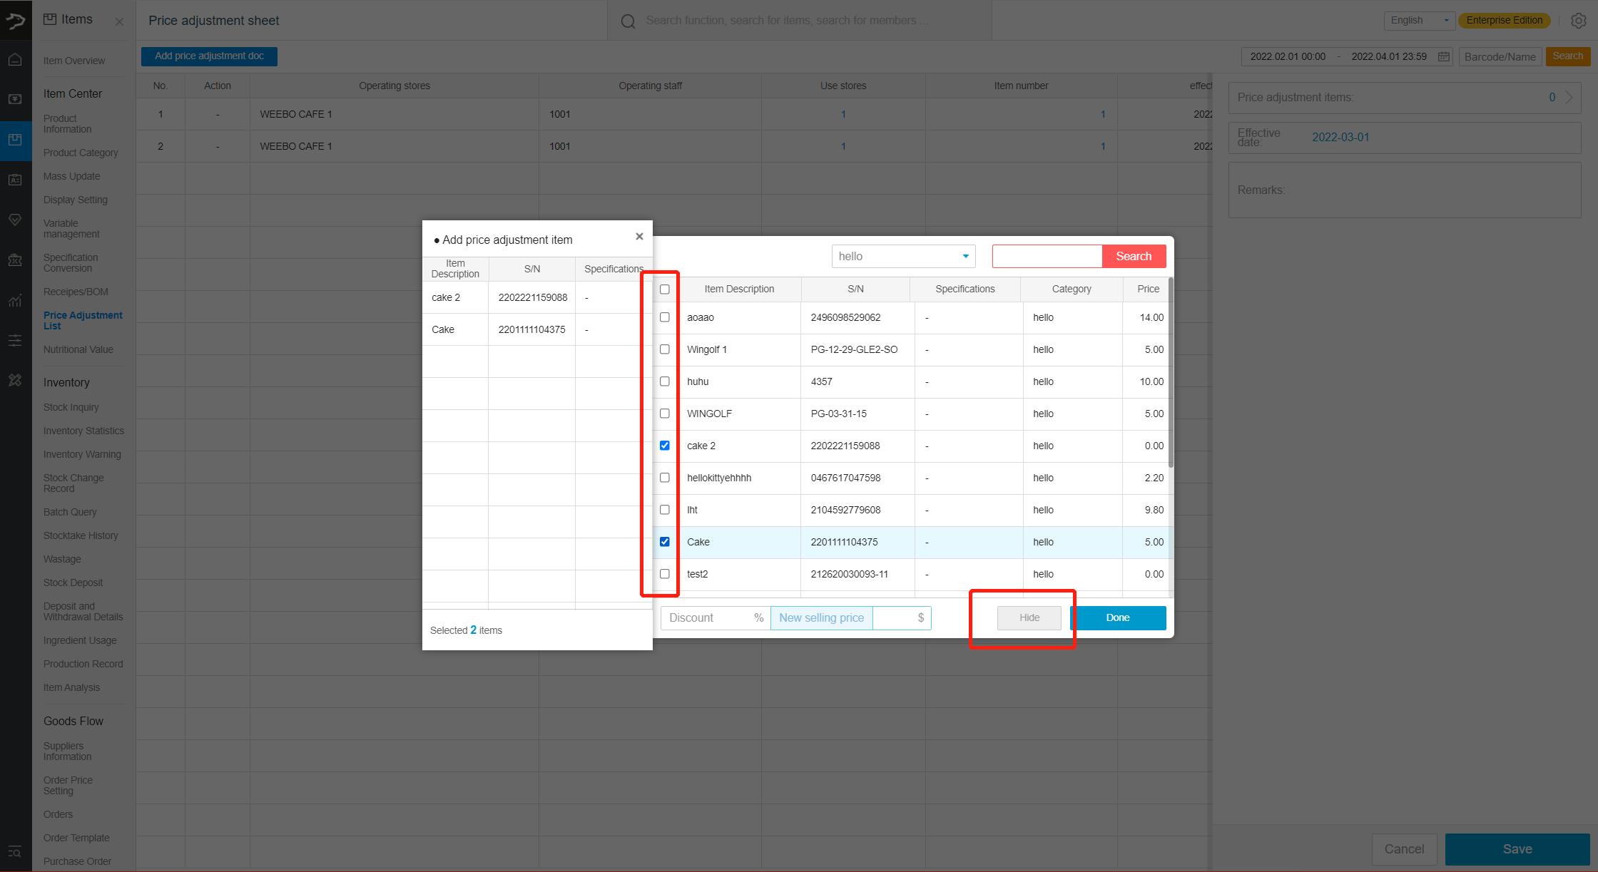This screenshot has height=872, width=1598.
Task: Open Inventory Statistics menu entry
Action: click(x=83, y=431)
